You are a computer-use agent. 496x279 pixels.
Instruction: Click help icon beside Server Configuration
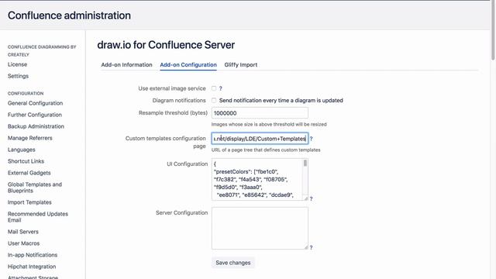click(x=311, y=247)
